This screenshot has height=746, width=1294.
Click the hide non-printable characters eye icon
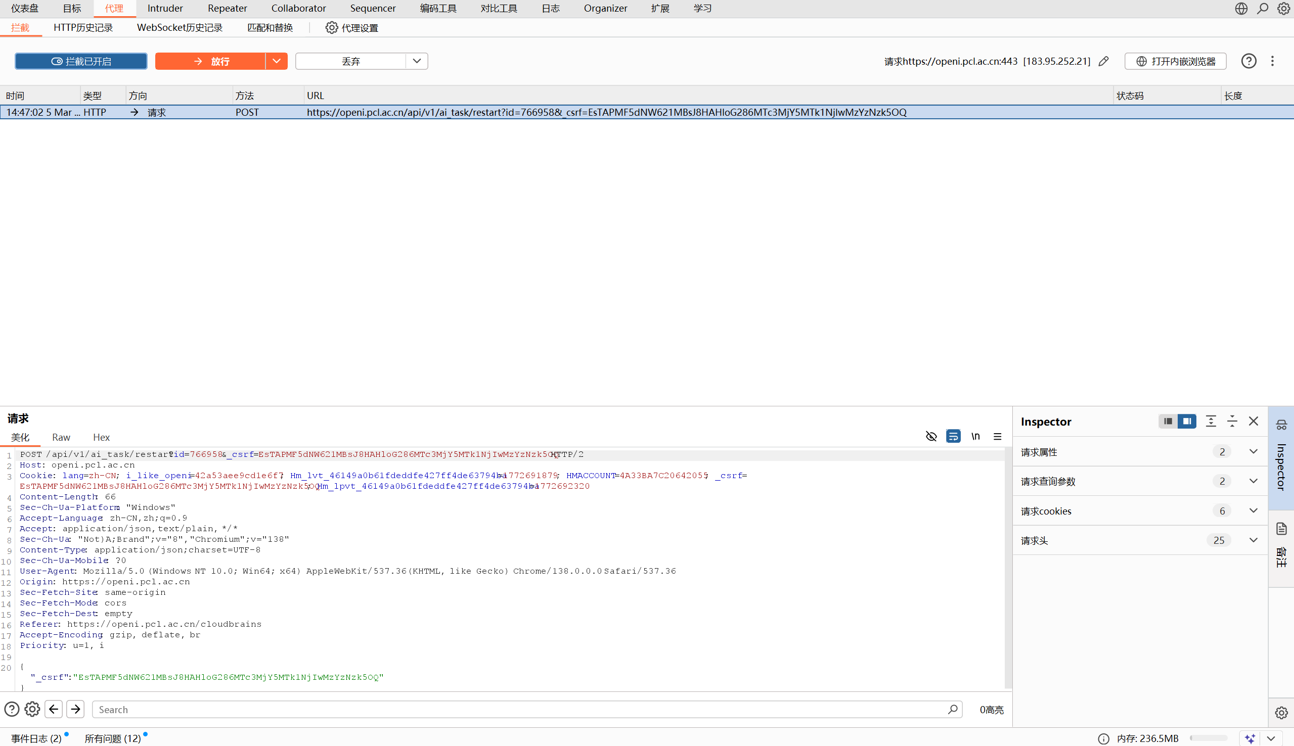click(x=931, y=436)
